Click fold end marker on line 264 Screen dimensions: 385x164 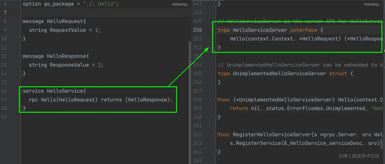point(216,152)
